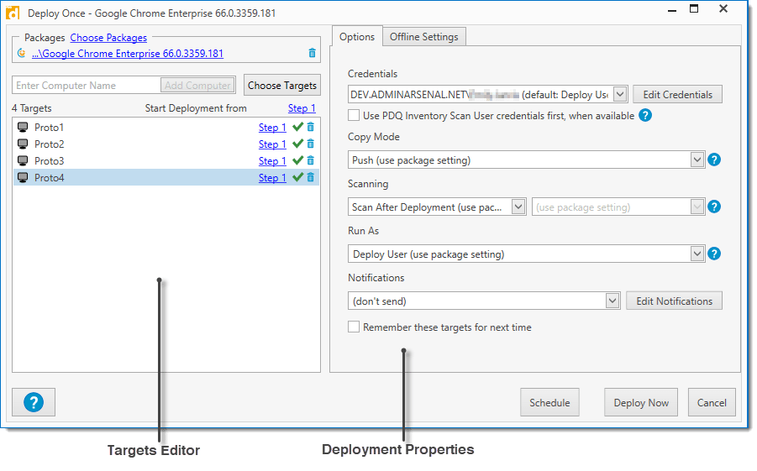Click Edit Credentials
This screenshot has height=471, width=757.
[677, 95]
